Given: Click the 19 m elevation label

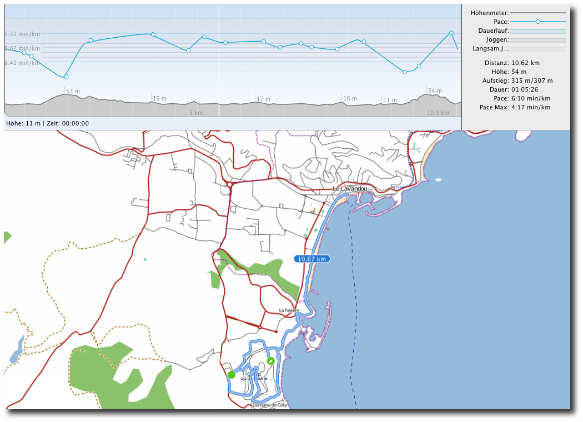Looking at the screenshot, I should [159, 98].
